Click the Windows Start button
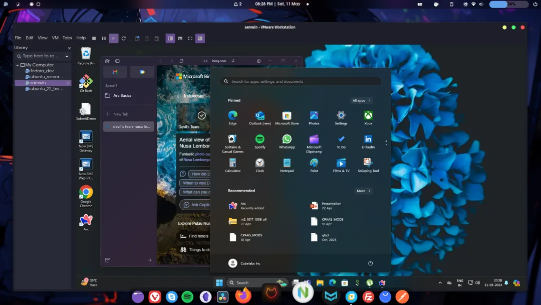 (x=219, y=282)
